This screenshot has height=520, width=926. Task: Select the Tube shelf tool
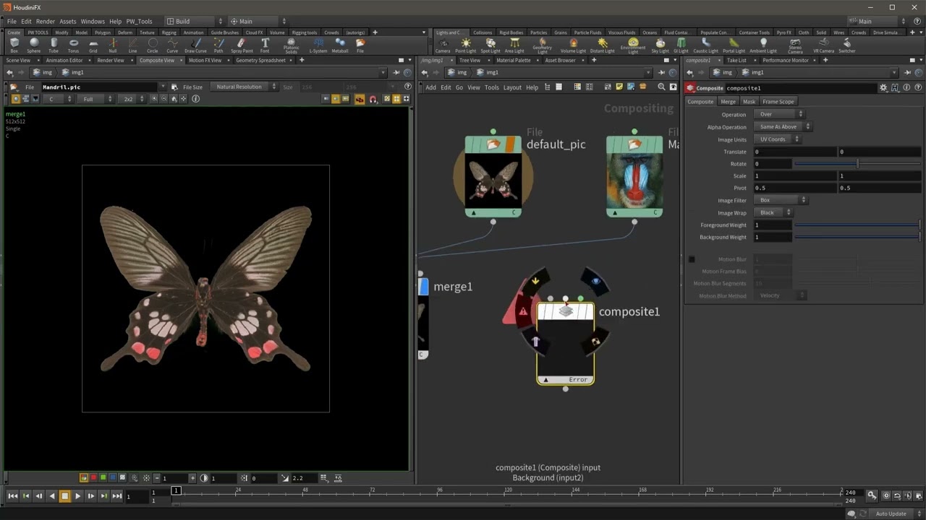point(54,45)
